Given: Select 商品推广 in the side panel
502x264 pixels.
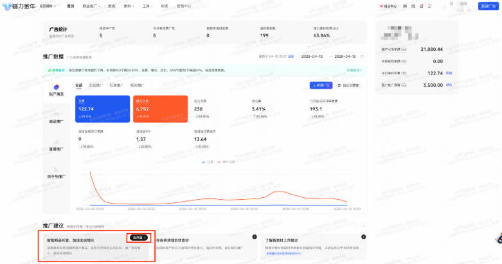Looking at the screenshot, I should [x=57, y=118].
